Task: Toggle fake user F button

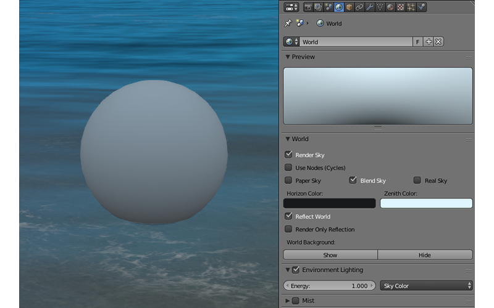Action: click(x=418, y=42)
